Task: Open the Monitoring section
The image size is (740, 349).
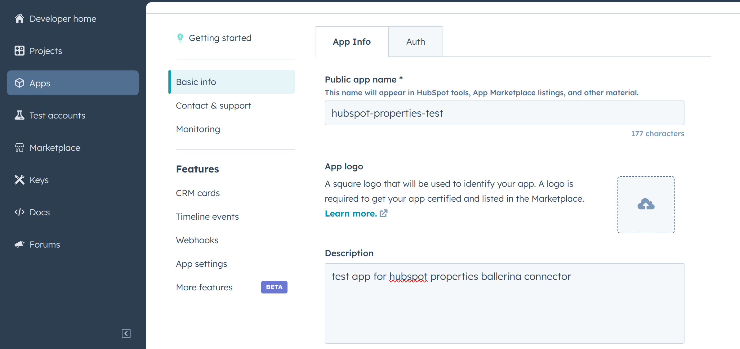Action: pyautogui.click(x=198, y=129)
